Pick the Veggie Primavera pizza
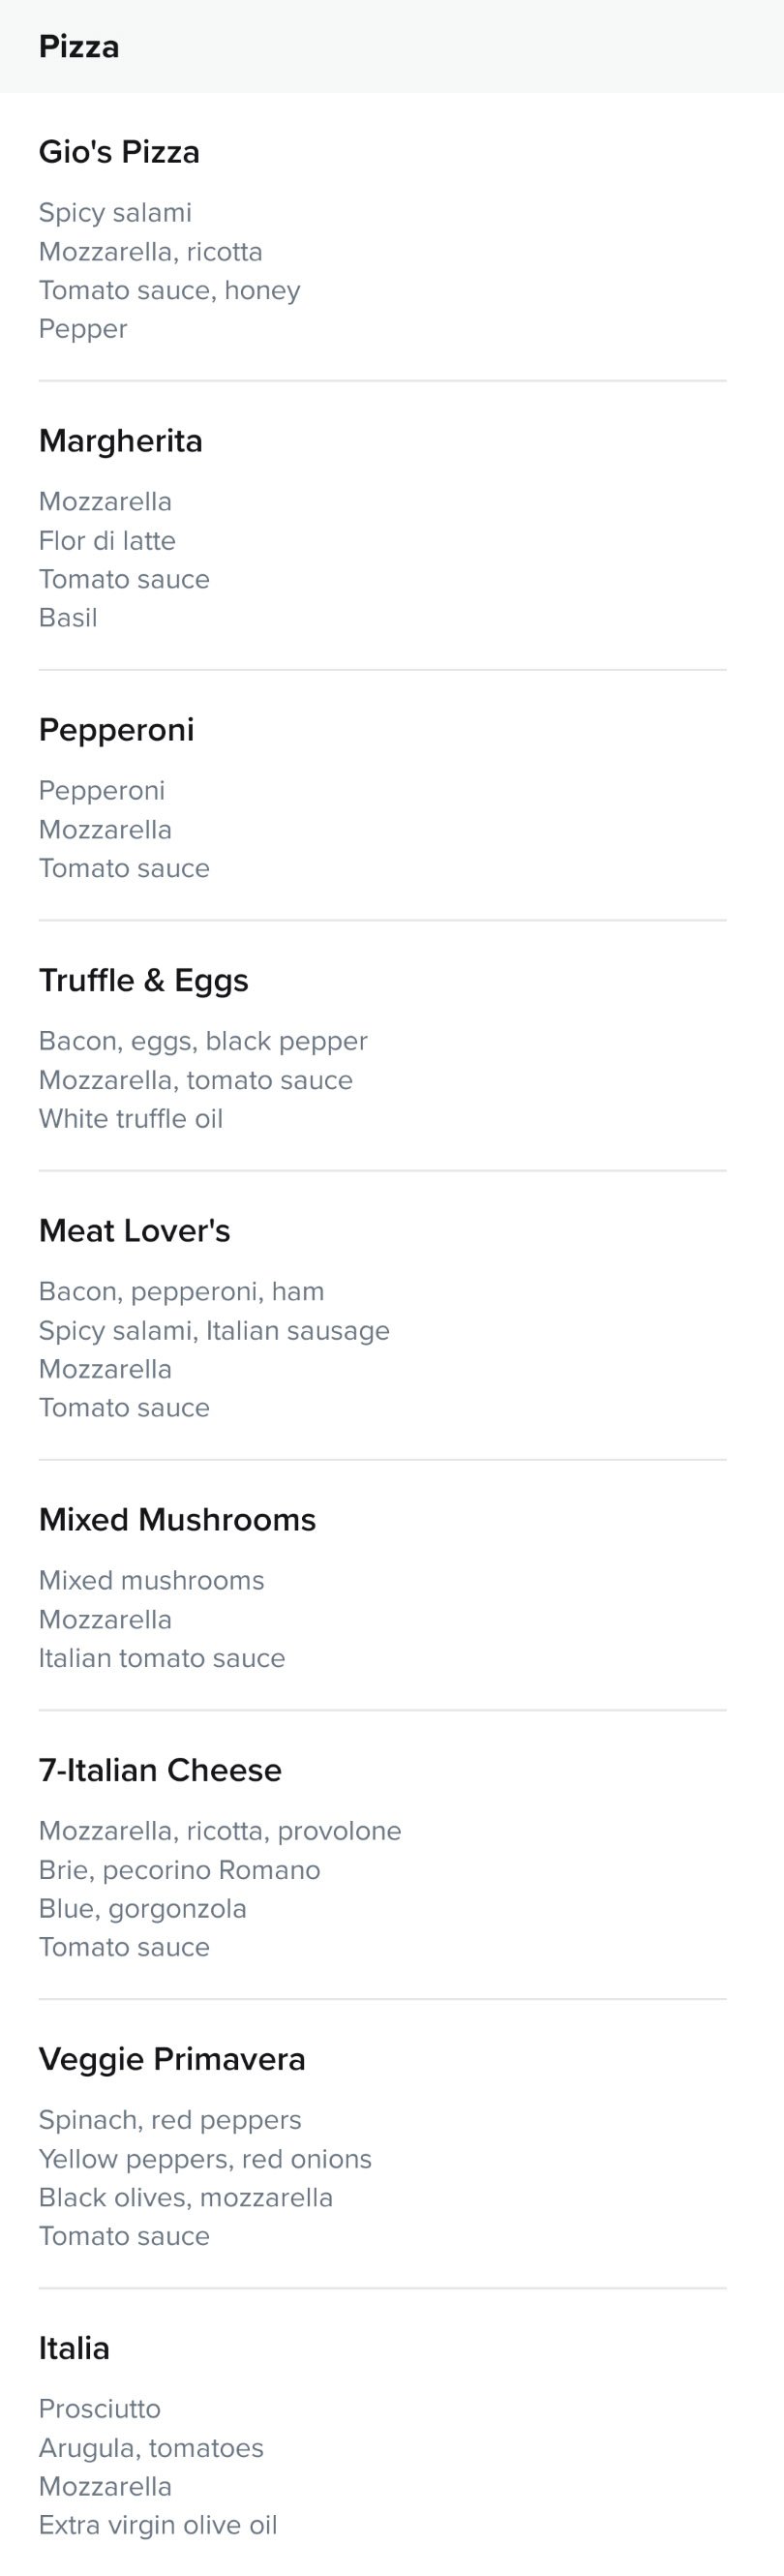This screenshot has height=2576, width=784. [x=172, y=2059]
